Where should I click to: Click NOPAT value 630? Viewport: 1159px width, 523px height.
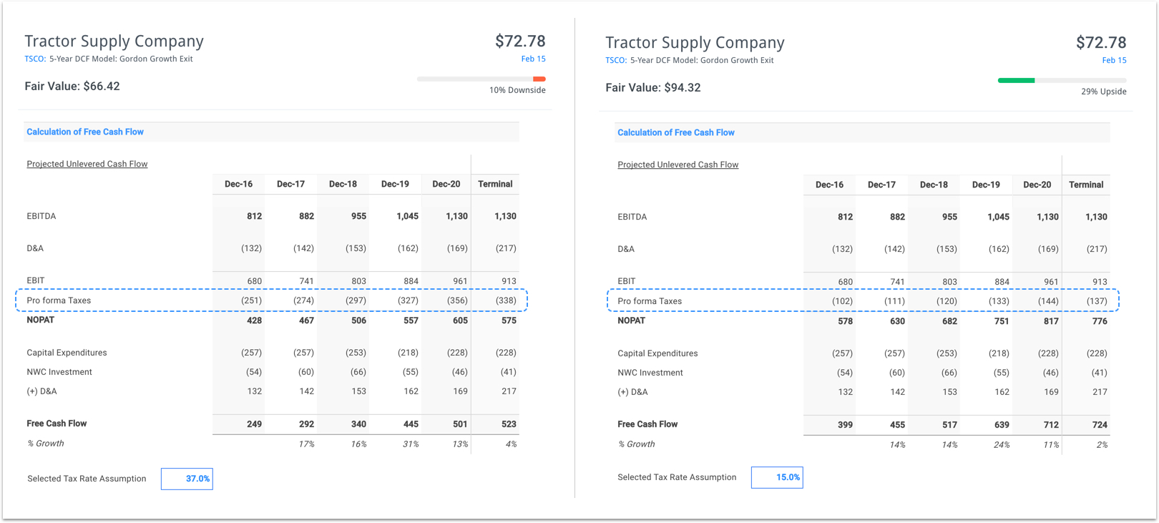897,321
